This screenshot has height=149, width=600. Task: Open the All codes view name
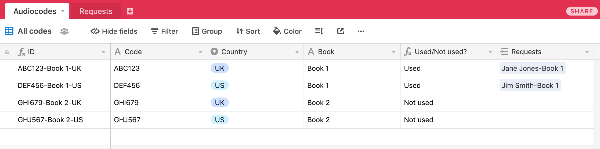point(35,31)
